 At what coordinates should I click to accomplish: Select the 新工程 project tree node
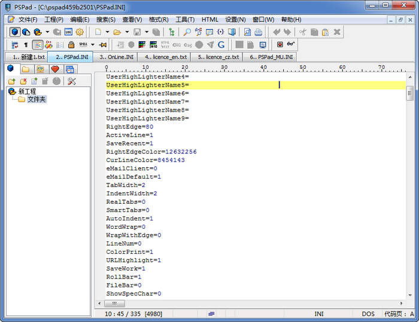click(x=27, y=91)
